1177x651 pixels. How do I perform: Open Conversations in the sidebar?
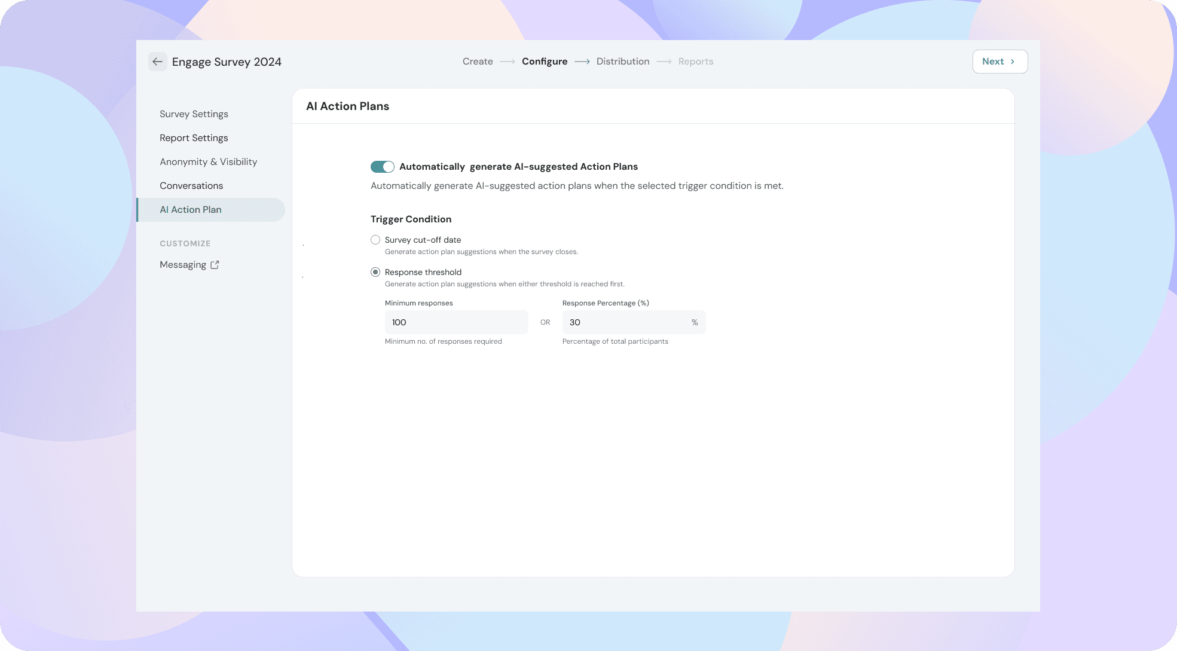[x=191, y=186]
